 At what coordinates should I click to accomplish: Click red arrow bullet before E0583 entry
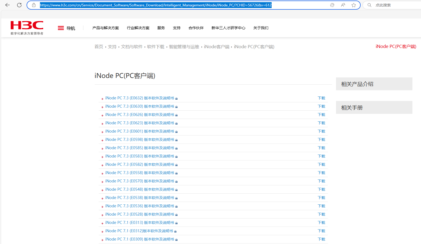tap(102, 157)
